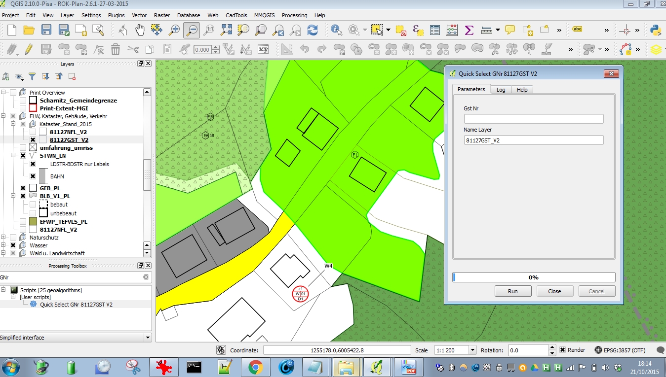Open the Attribute Table icon
The height and width of the screenshot is (377, 666).
pyautogui.click(x=434, y=29)
